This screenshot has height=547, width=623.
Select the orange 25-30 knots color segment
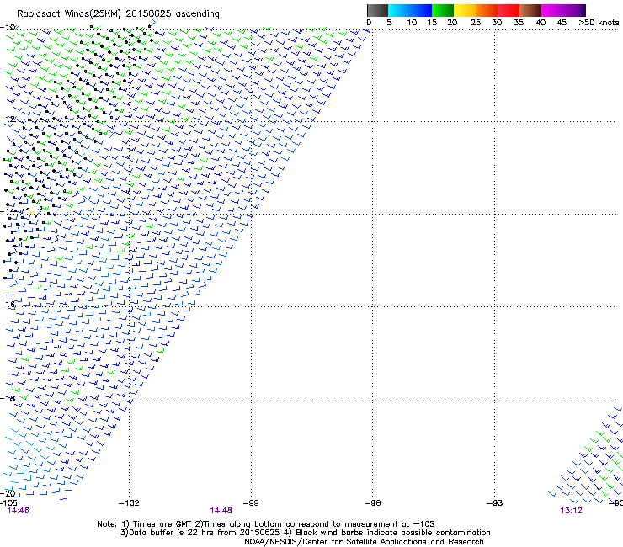tap(487, 10)
